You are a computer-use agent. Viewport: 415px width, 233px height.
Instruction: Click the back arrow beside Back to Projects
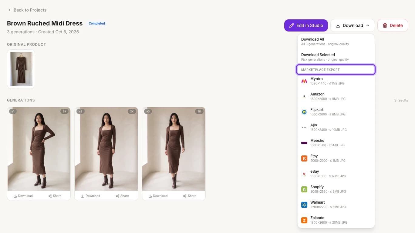(9, 10)
